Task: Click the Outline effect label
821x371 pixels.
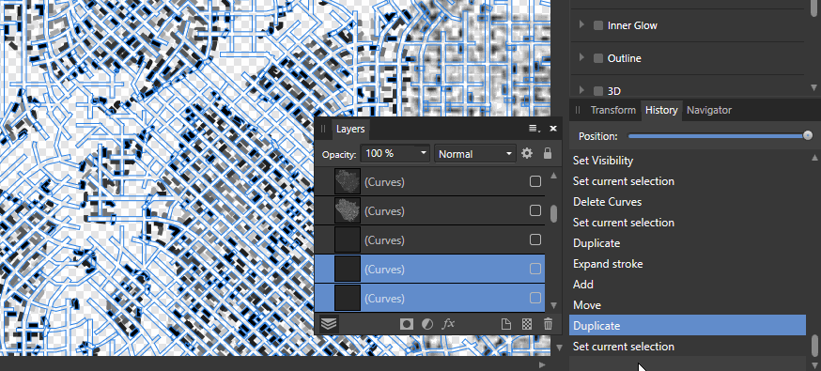Action: [624, 58]
